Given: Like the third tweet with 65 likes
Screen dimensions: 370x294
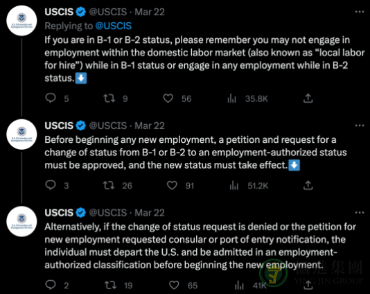Looking at the screenshot, I should pos(174,285).
